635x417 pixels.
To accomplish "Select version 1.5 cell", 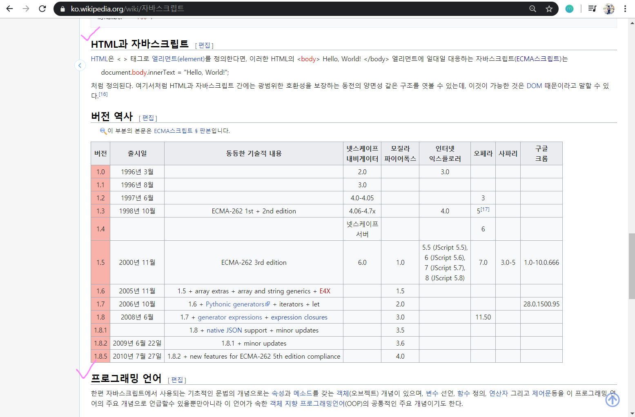I will [100, 262].
